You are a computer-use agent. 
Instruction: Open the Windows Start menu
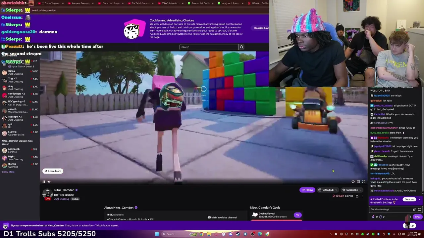coord(157,234)
